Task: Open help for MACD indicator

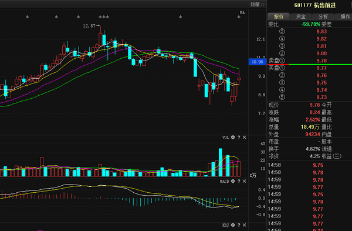Action: coord(239,181)
